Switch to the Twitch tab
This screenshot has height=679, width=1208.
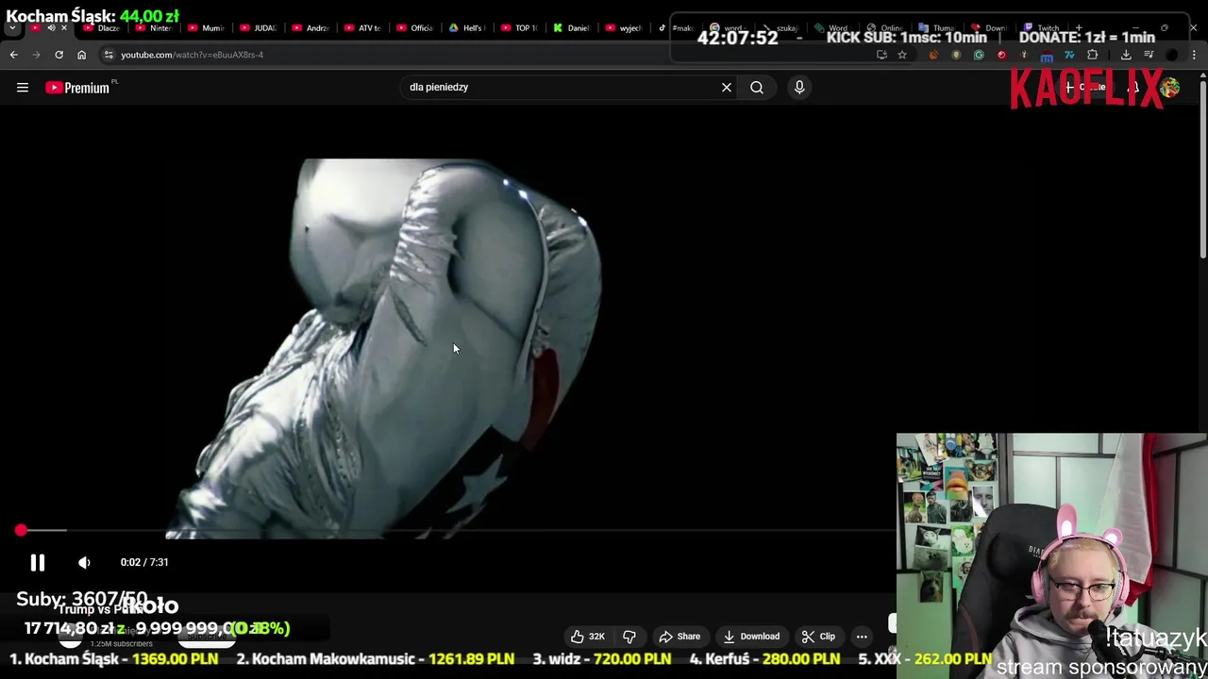(1041, 28)
